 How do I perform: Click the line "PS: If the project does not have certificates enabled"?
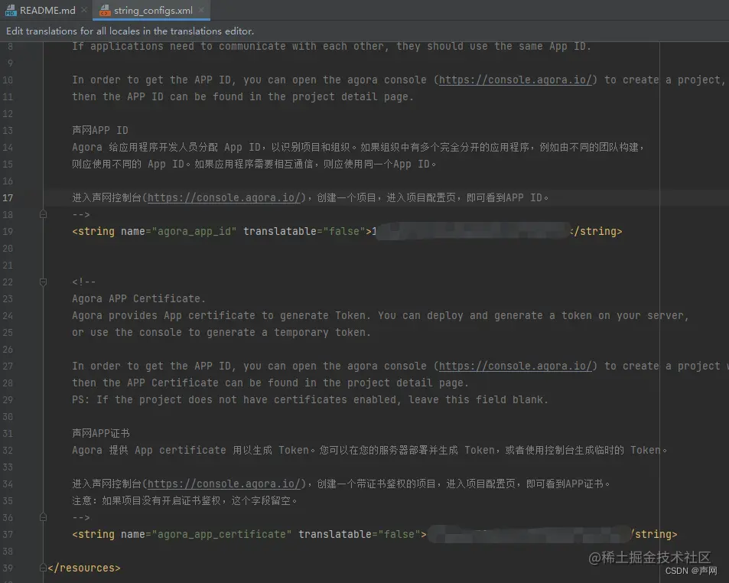click(x=310, y=400)
